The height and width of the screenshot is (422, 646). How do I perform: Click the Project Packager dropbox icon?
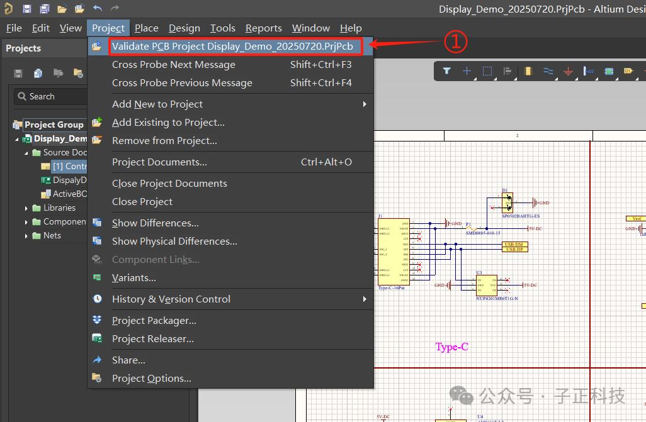click(x=97, y=320)
